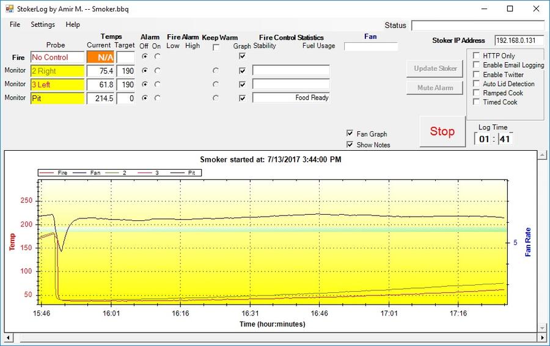550x346 pixels.
Task: Maximize the StokerLog window
Action: click(x=510, y=9)
